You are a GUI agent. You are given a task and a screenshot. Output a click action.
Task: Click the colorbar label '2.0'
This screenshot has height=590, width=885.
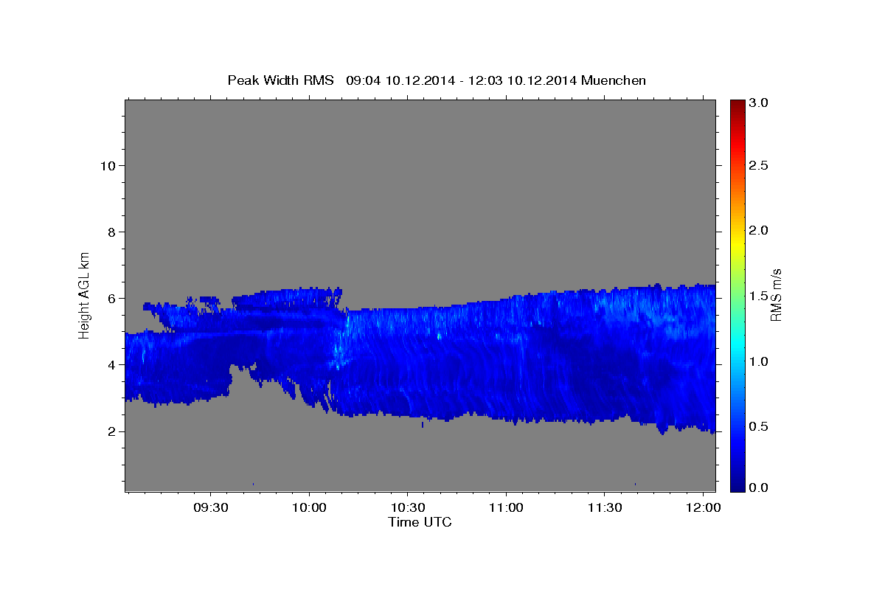pos(758,231)
